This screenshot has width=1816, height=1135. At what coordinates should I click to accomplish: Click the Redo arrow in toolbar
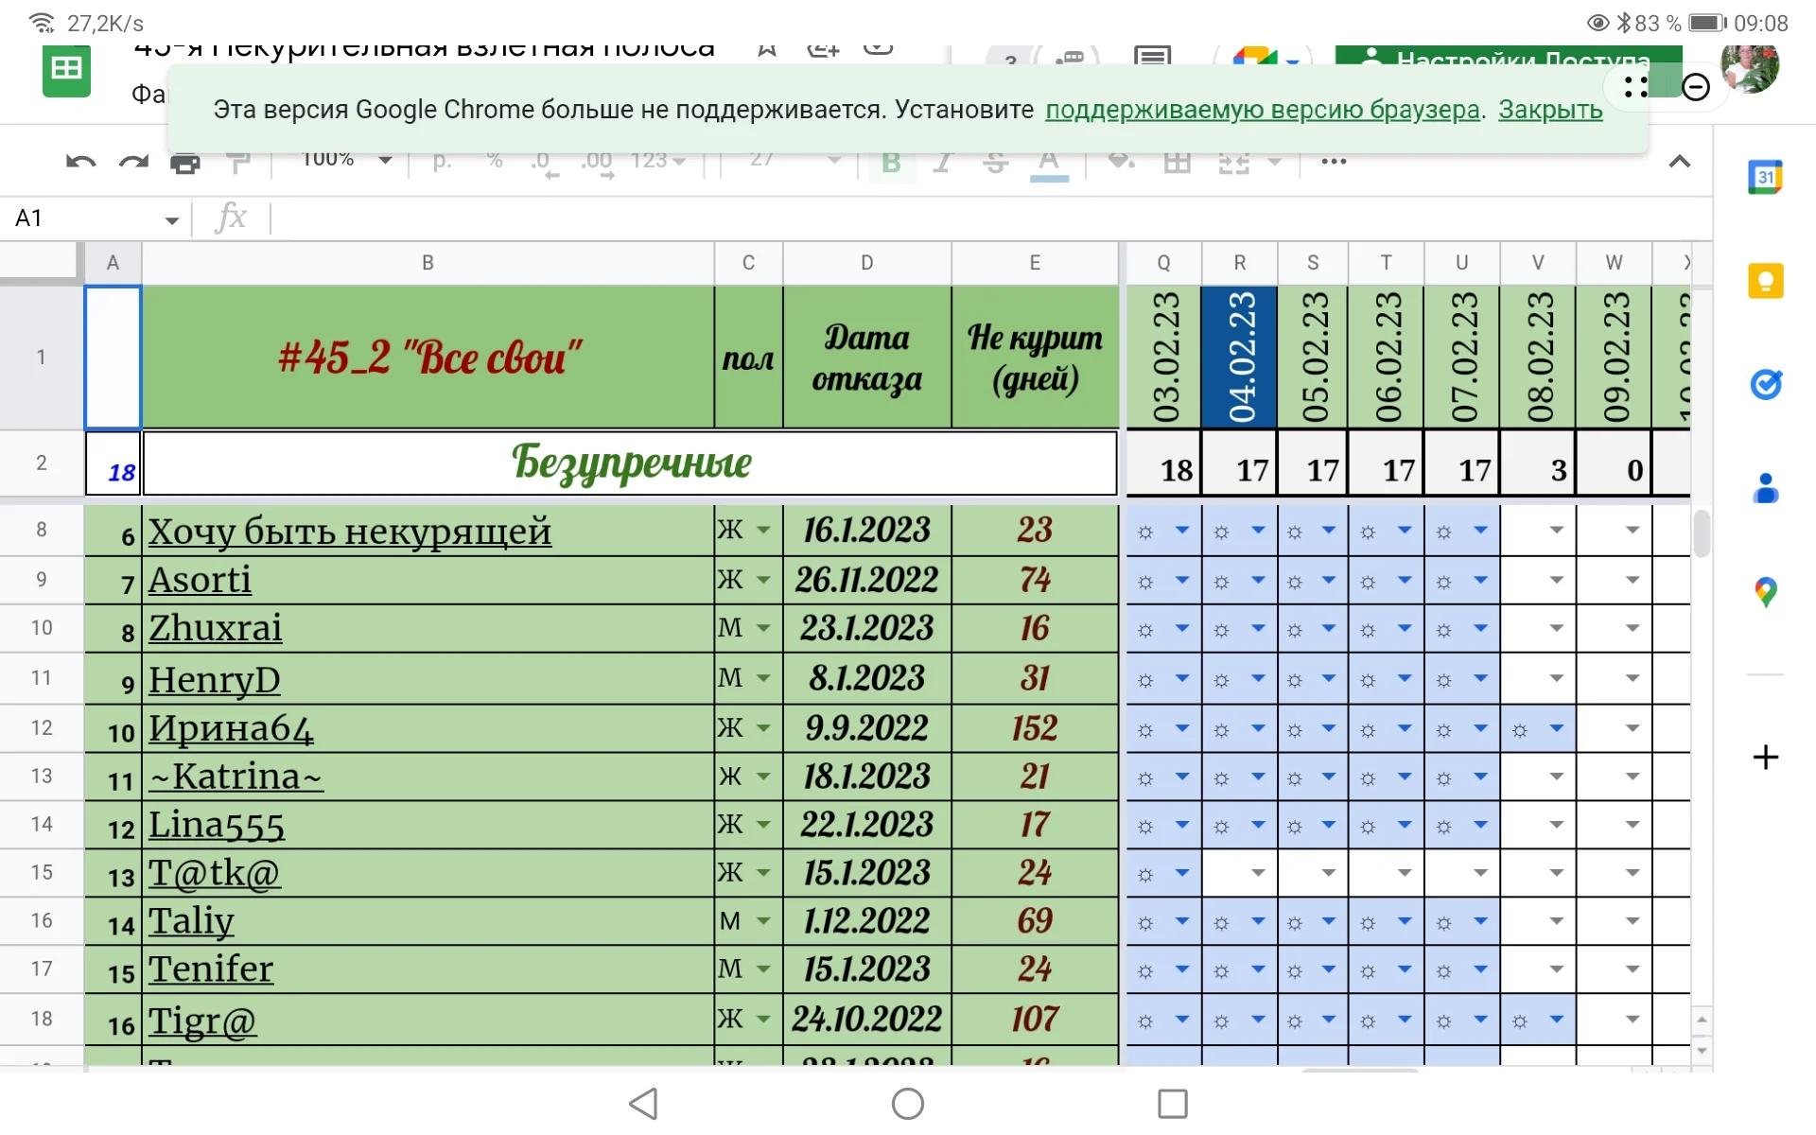[x=133, y=162]
